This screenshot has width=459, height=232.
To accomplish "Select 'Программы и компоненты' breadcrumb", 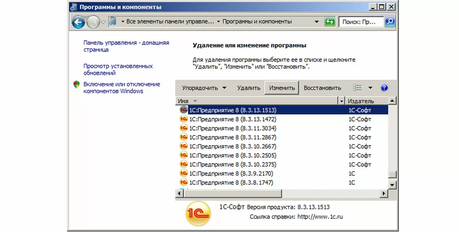I will pos(257,22).
